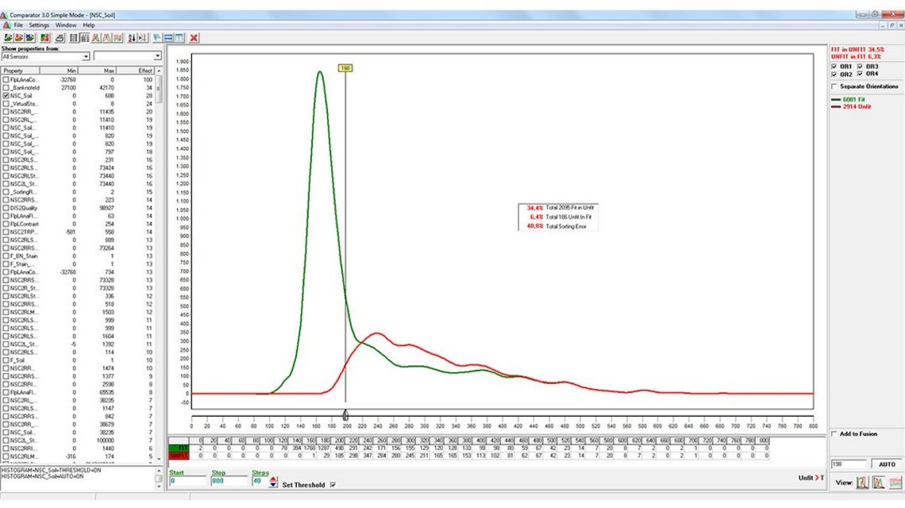Viewport: 905px width, 508px height.
Task: Enable Separate Orientations
Action: point(834,86)
